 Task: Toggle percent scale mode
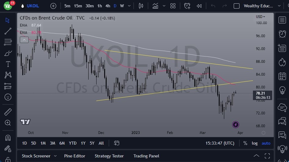coord(245,143)
